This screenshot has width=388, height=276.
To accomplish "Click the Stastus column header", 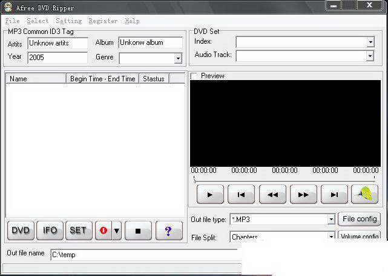I will click(x=154, y=79).
